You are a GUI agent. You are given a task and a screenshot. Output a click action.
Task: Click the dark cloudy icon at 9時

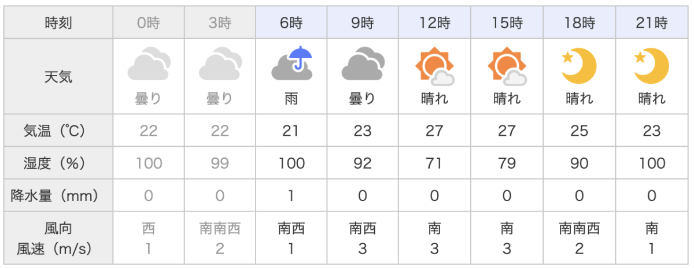click(x=363, y=65)
